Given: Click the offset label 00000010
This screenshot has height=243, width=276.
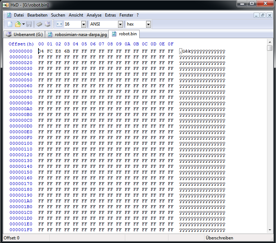Looking at the screenshot, I should tap(21, 57).
